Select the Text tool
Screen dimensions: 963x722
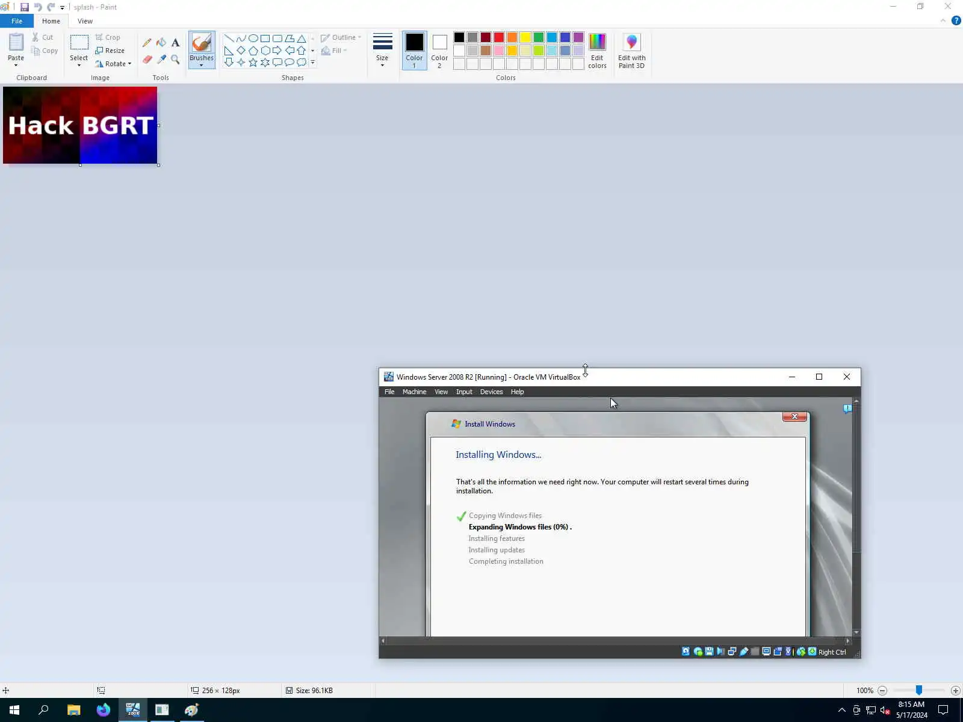point(175,43)
